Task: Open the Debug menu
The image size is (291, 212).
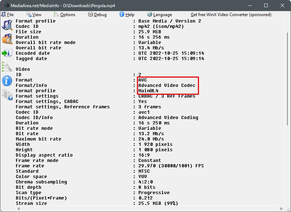Action: click(97, 15)
